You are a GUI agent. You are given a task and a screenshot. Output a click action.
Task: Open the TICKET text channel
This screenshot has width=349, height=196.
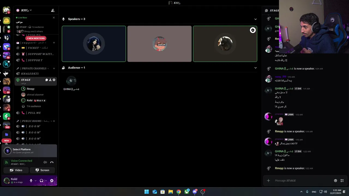(36, 48)
